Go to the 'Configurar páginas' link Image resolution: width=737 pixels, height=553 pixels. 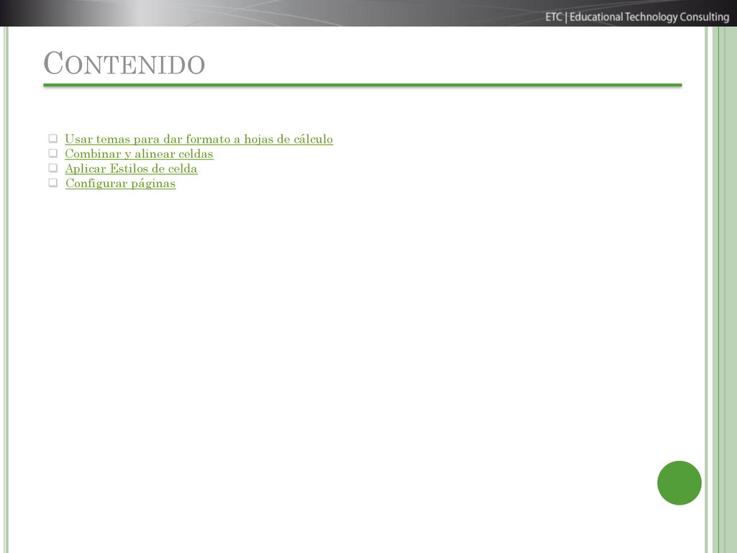pyautogui.click(x=120, y=184)
